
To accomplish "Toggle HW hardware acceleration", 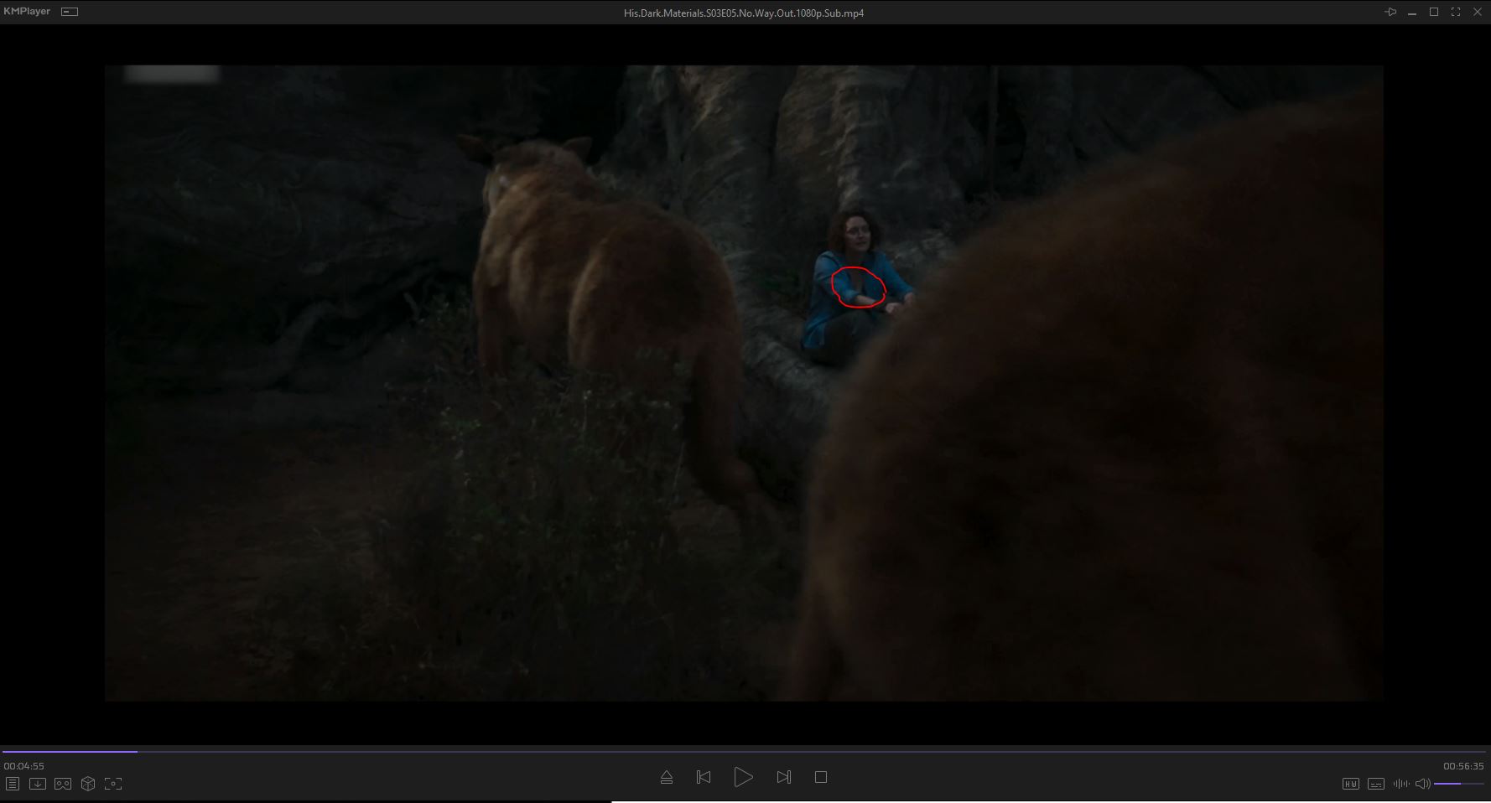I will click(x=1350, y=784).
